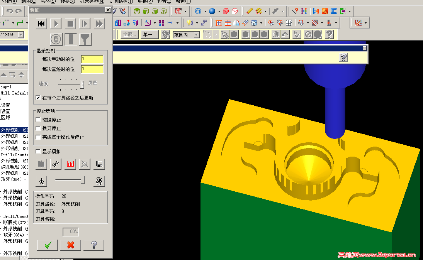423x260 pixels.
Task: Enable stop after each operation (完成每个操作后停止)
Action: coord(38,137)
